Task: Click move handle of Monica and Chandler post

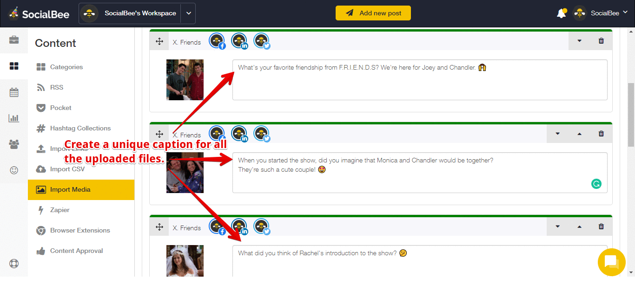Action: 159,134
